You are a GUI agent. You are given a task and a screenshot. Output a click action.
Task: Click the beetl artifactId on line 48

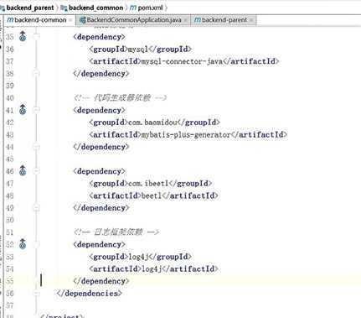coord(152,195)
